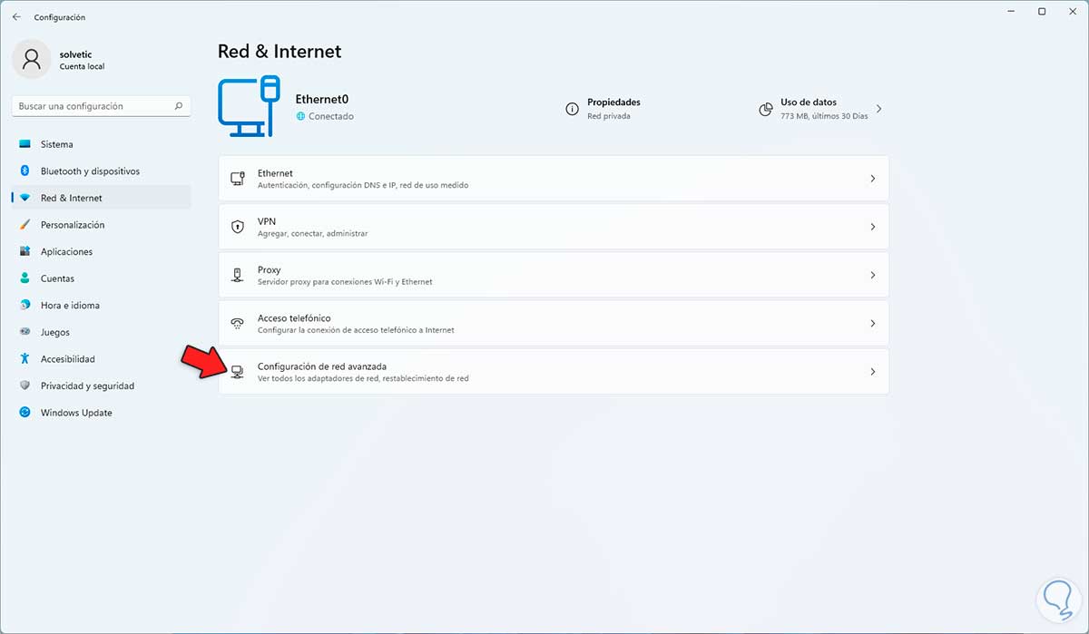Click the back arrow in Configuración title bar
The width and height of the screenshot is (1089, 634).
tap(16, 17)
